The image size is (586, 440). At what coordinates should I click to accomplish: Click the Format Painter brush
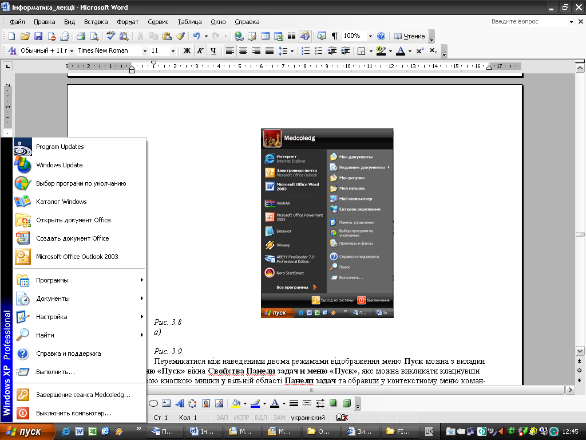point(180,36)
